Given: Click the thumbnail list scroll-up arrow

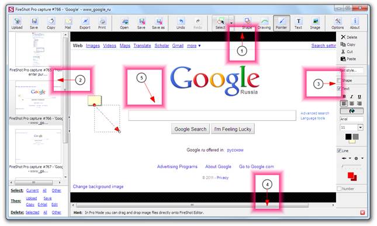Looking at the screenshot, I should [65, 35].
